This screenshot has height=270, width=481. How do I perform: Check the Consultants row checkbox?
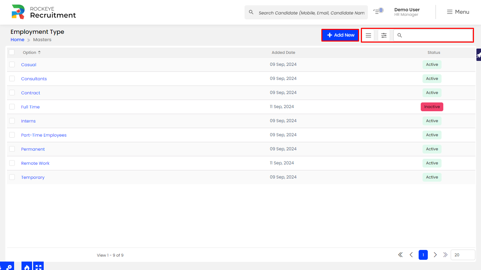tap(12, 79)
